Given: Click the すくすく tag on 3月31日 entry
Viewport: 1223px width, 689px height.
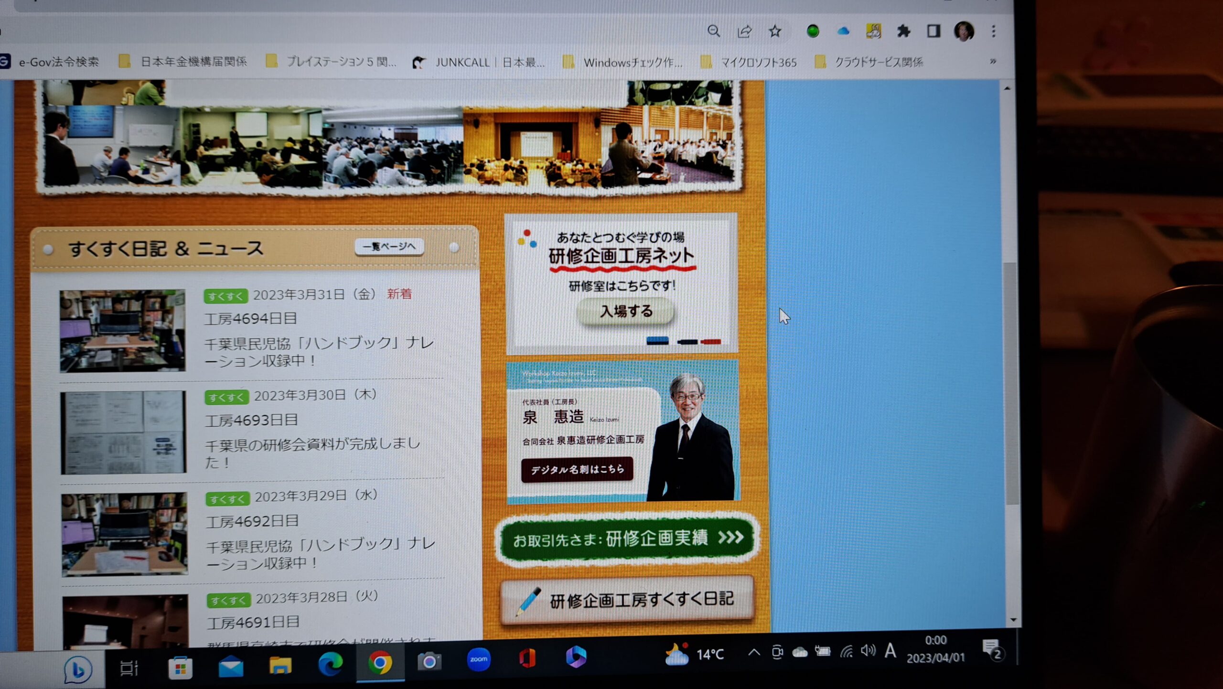Looking at the screenshot, I should coord(225,296).
